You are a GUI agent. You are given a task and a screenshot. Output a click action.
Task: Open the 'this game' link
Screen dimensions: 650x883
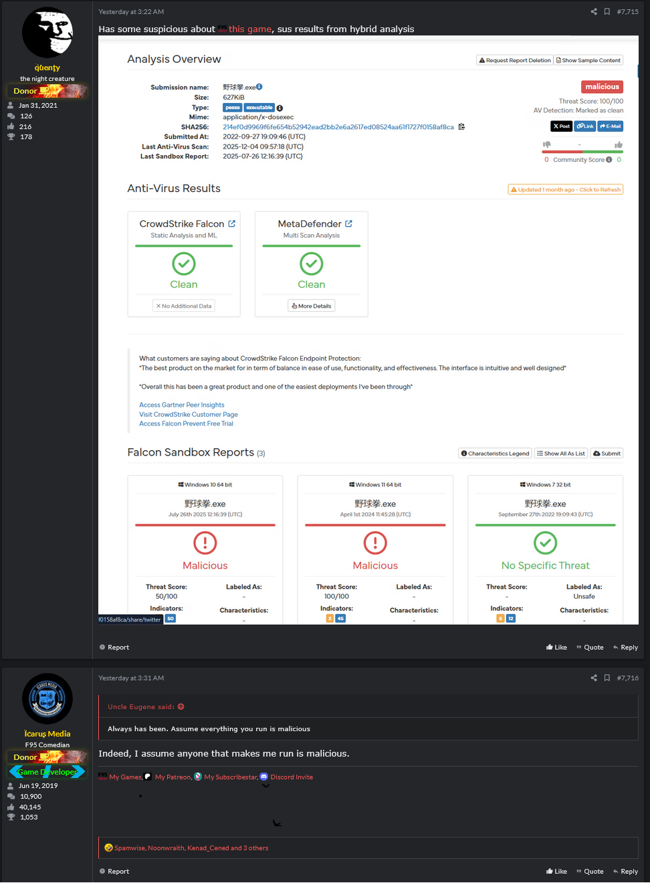(250, 29)
